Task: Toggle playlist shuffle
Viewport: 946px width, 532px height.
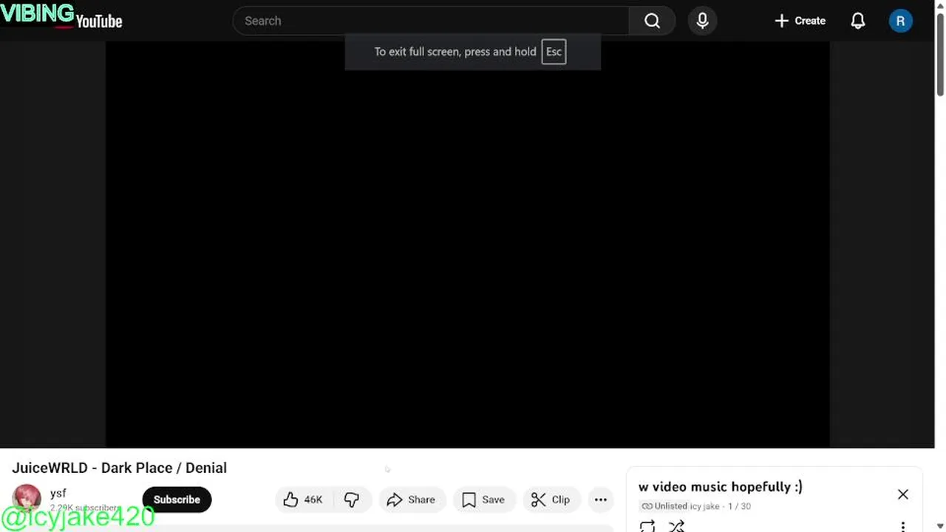Action: (x=676, y=526)
